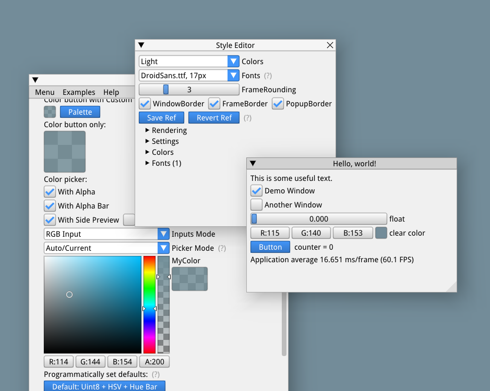Click the help marker next to Revert Ref
490x391 pixels.
tap(247, 117)
